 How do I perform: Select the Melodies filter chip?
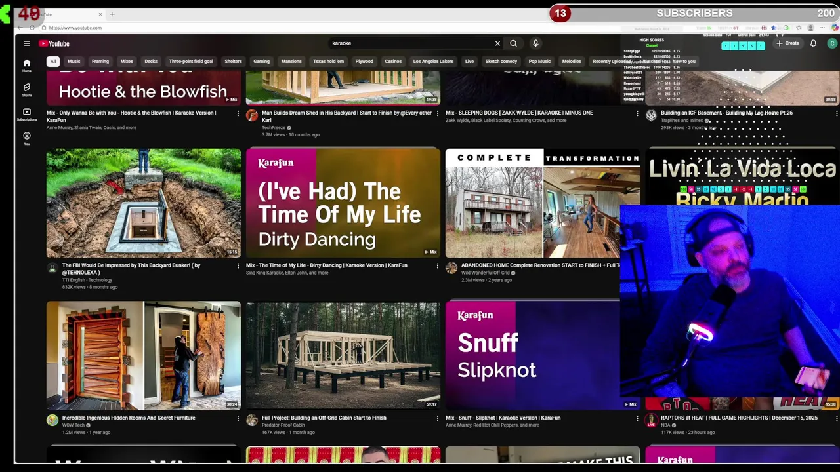[x=572, y=62]
